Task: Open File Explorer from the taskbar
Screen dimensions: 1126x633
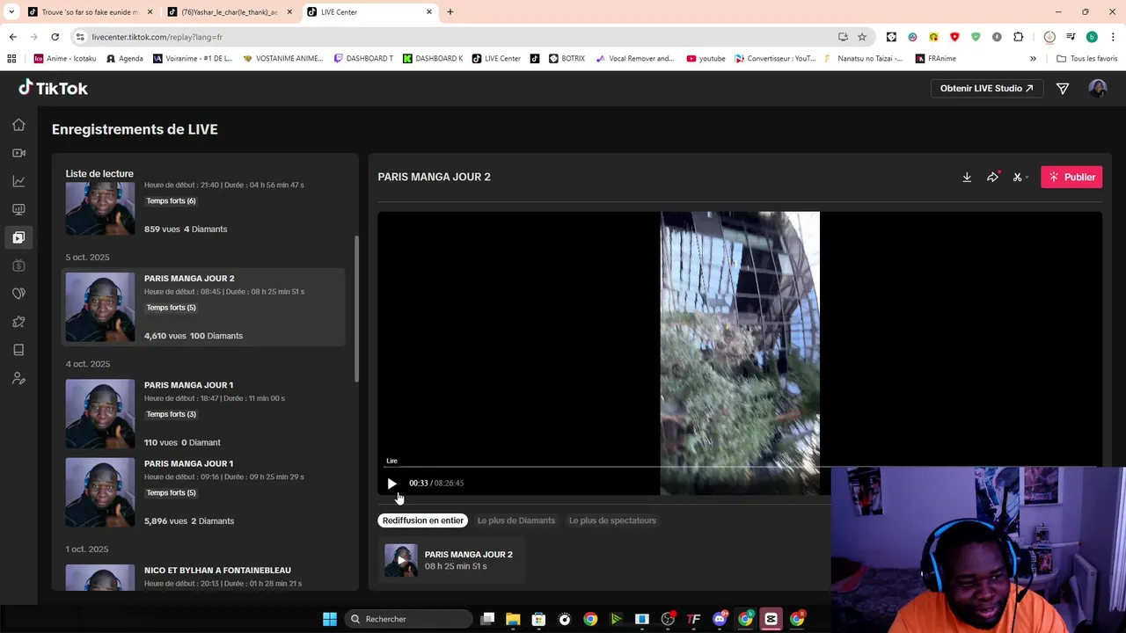Action: click(513, 619)
